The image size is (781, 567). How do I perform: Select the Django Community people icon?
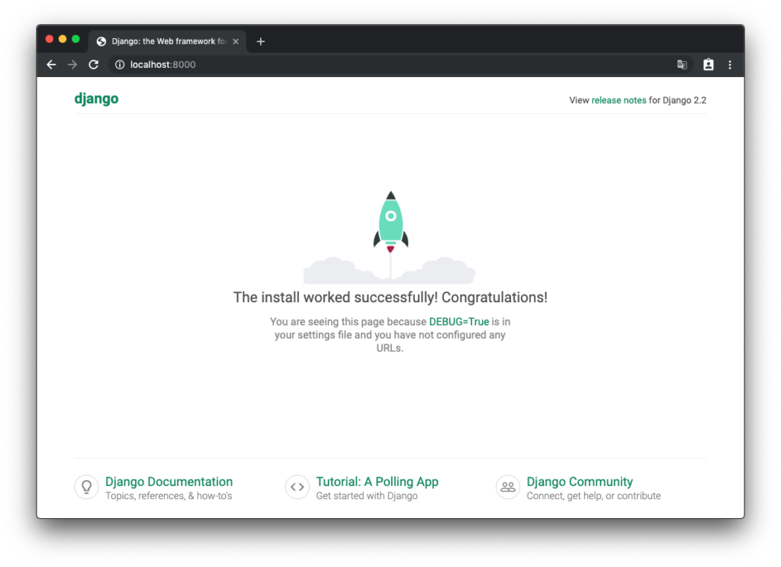click(x=508, y=487)
